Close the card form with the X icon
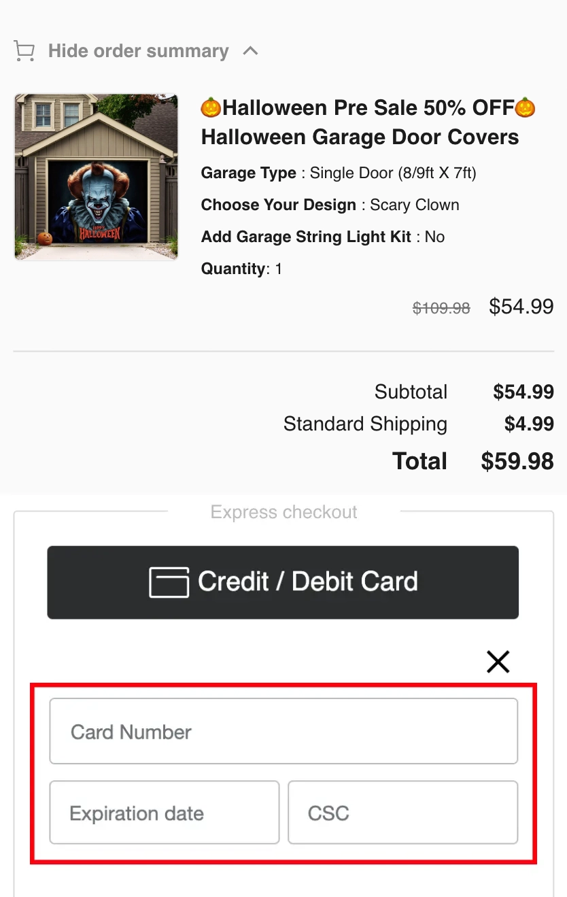 498,662
